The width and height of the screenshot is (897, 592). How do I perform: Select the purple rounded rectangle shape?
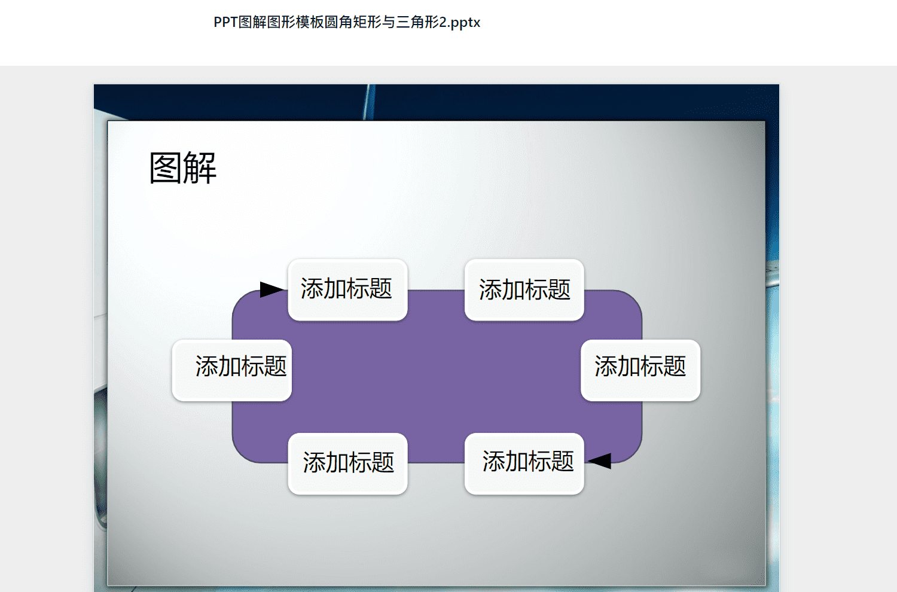coord(437,377)
